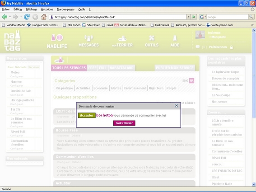Viewport: 256px width, 192px height.
Task: Click the bochotpa username link
Action: click(104, 115)
